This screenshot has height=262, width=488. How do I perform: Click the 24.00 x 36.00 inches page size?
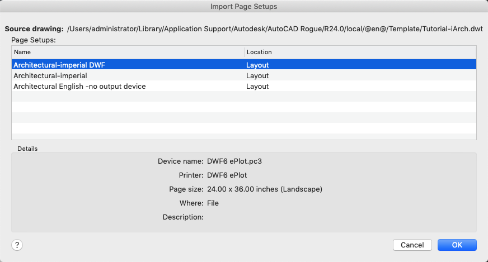click(x=265, y=189)
